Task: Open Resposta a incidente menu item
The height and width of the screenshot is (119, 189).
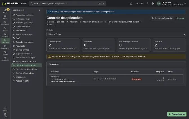Action: tap(27, 15)
